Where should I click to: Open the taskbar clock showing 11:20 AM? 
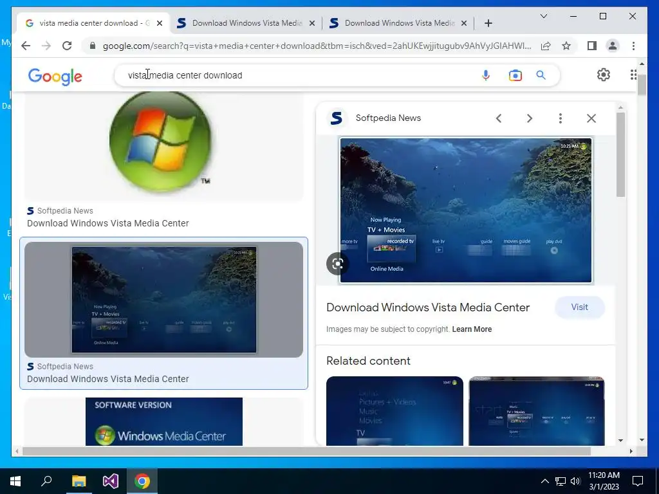point(604,481)
